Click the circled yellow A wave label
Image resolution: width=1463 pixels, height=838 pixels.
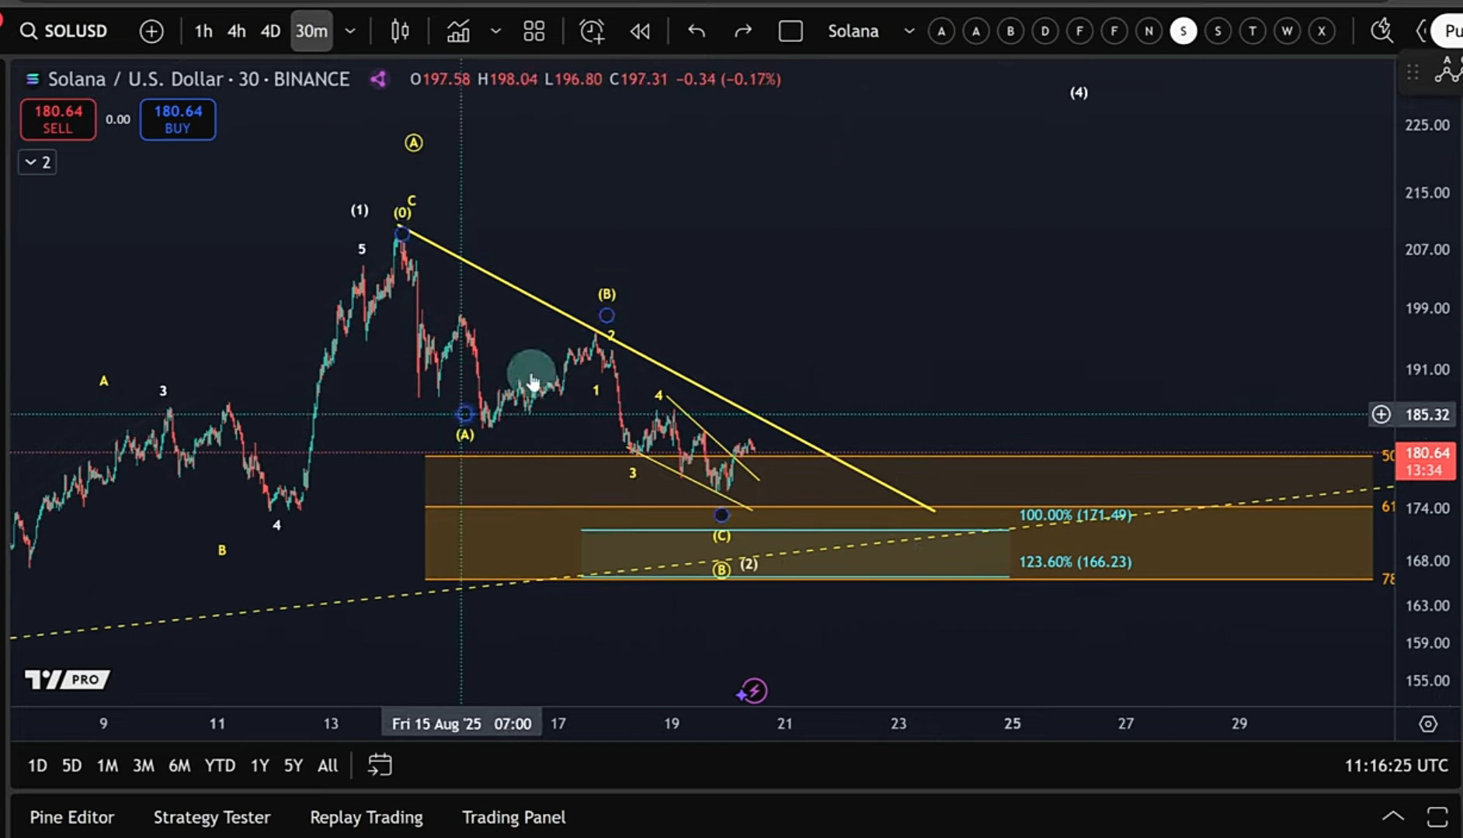pos(414,143)
